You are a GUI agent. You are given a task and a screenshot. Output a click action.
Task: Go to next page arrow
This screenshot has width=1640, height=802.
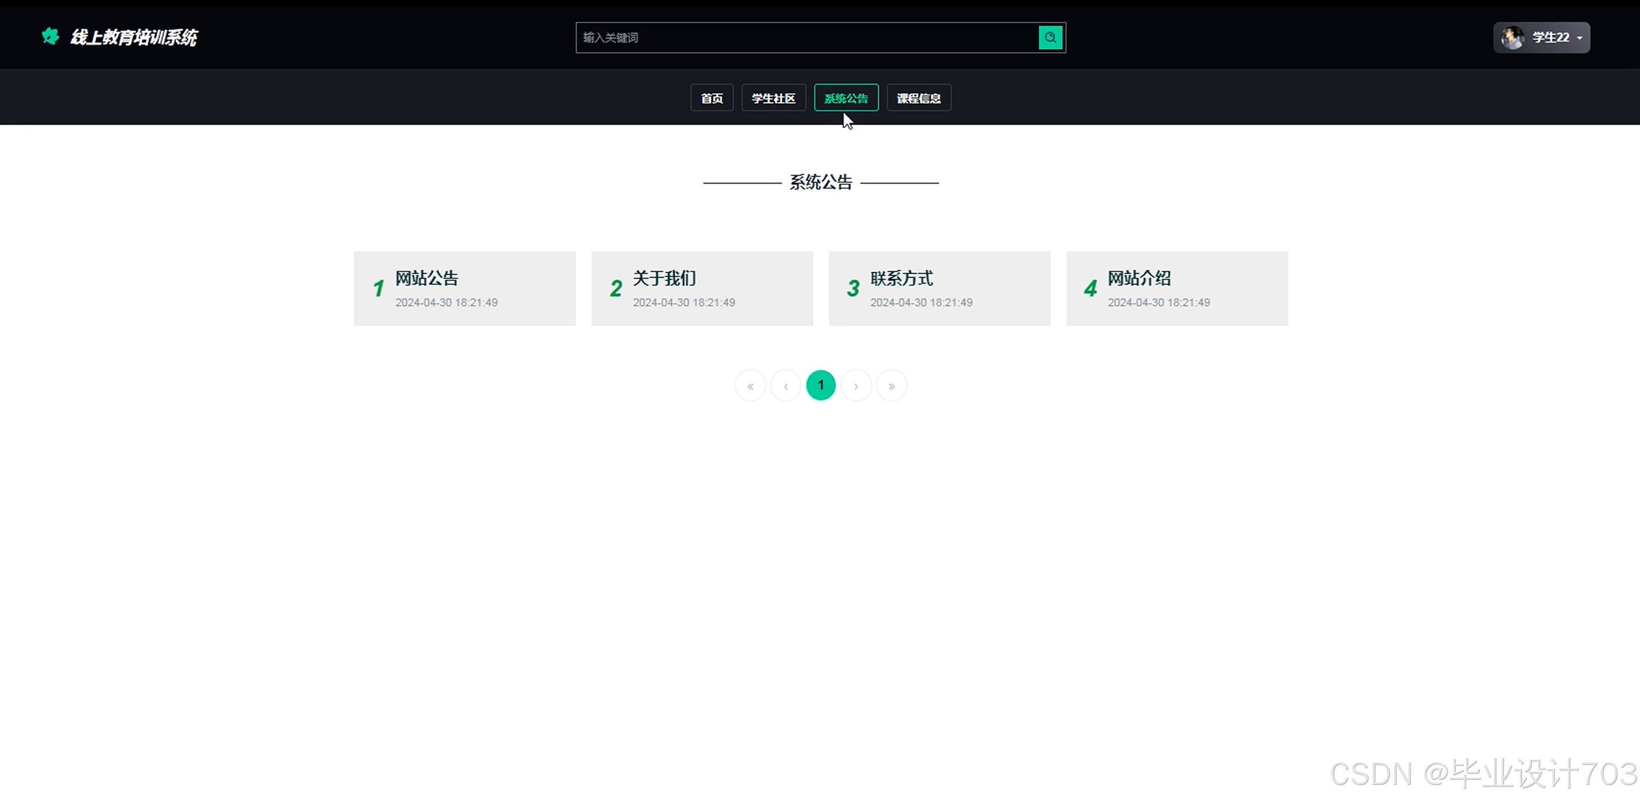856,386
